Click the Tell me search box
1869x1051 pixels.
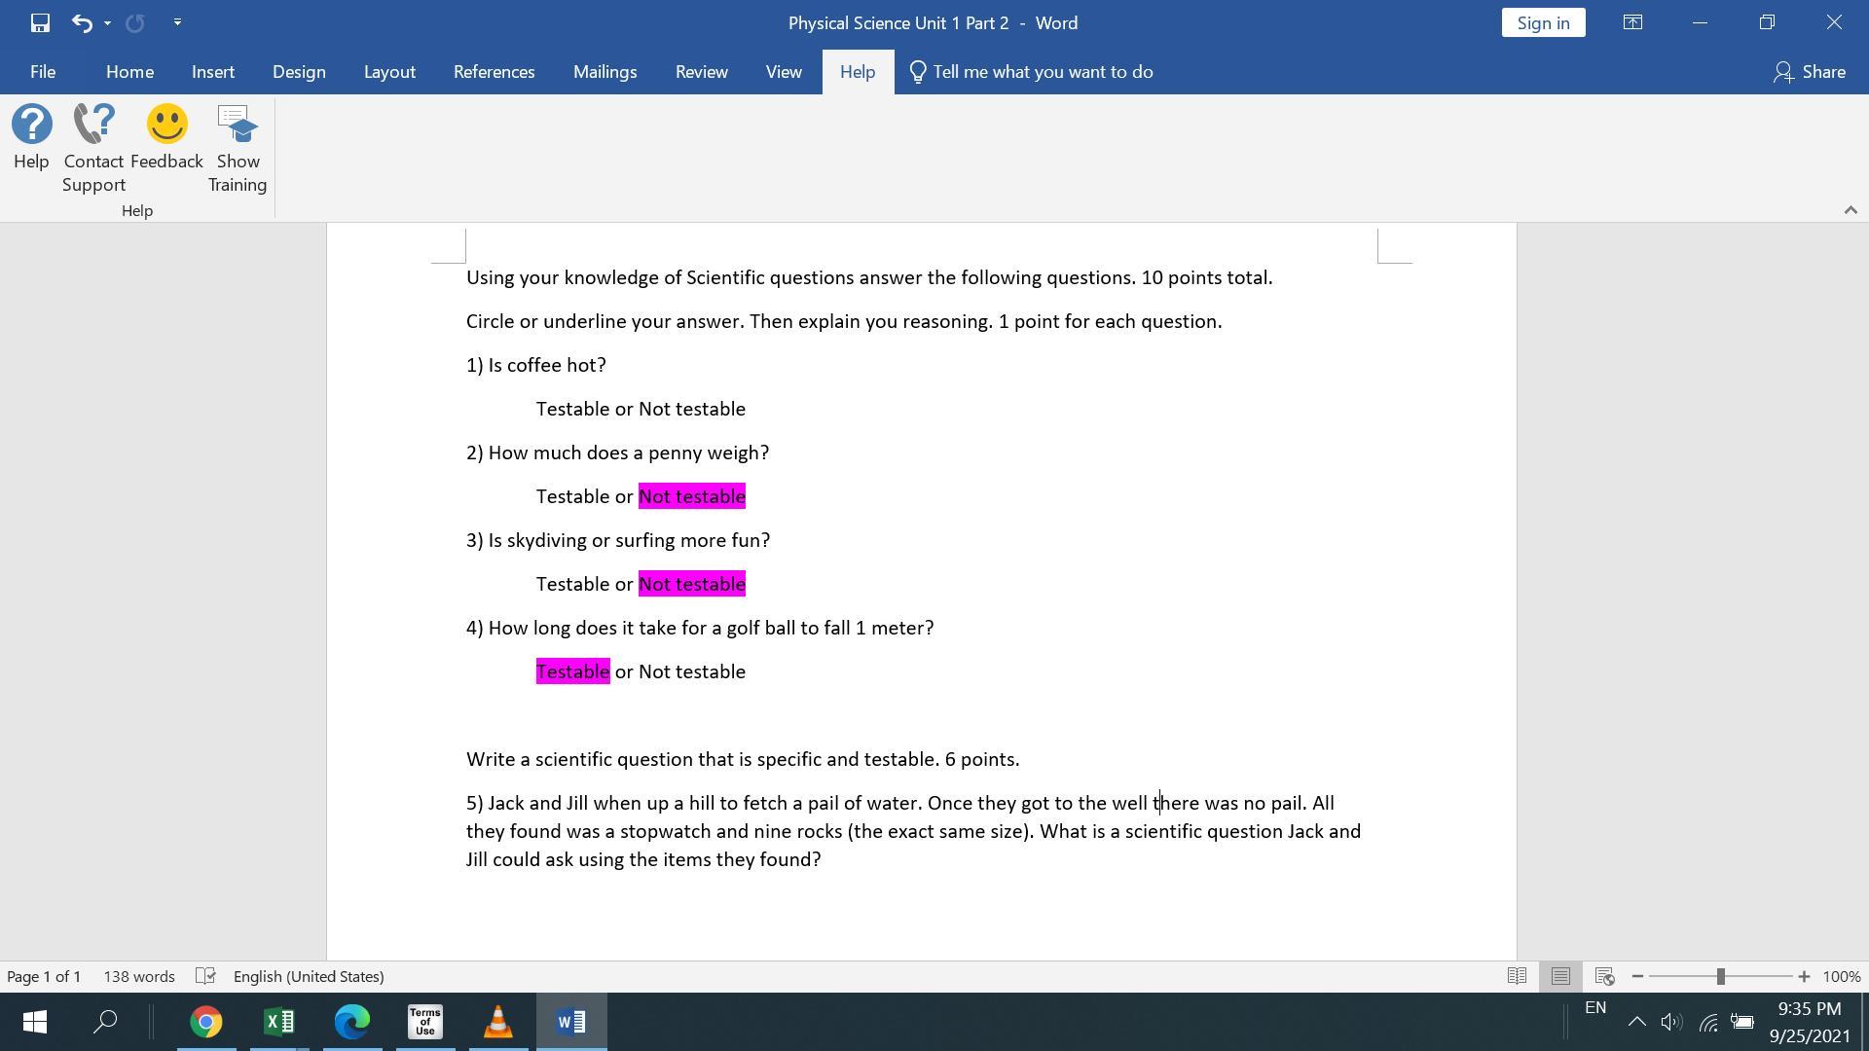pyautogui.click(x=1042, y=72)
